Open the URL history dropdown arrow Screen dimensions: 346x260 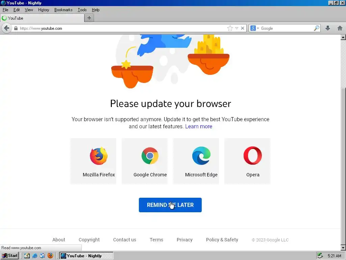(237, 28)
